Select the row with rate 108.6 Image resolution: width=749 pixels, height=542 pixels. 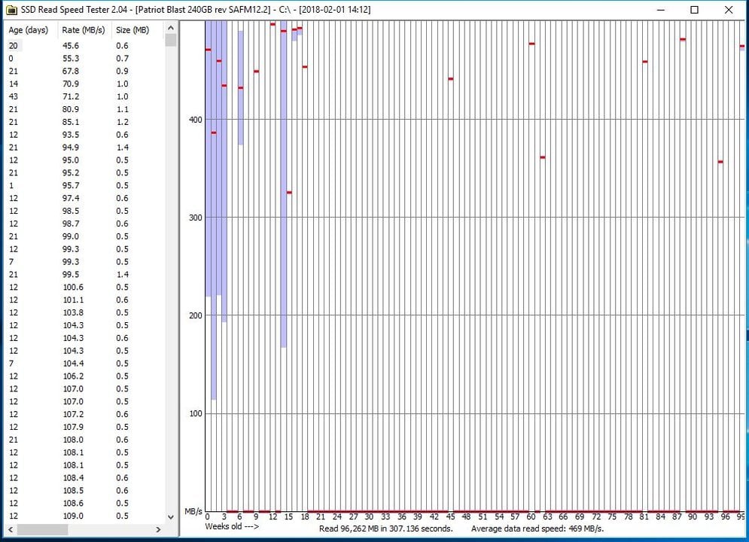(x=84, y=504)
